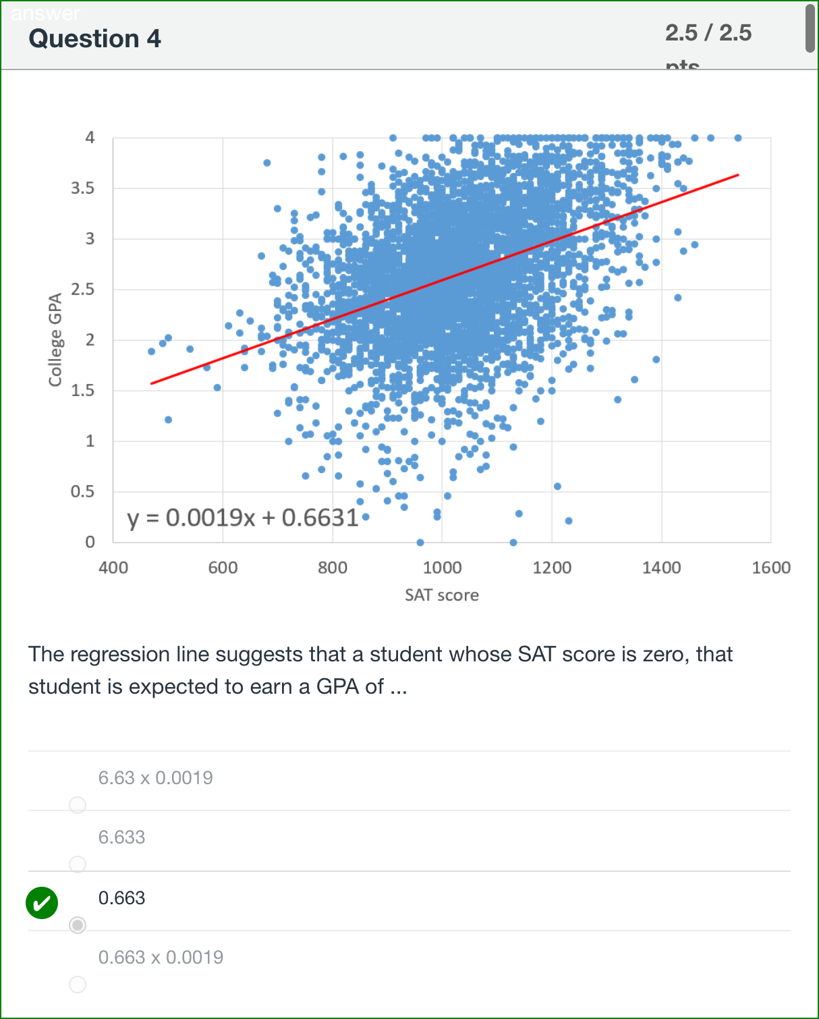Click the question prompt text about regression line
819x1019 pixels.
click(x=380, y=670)
